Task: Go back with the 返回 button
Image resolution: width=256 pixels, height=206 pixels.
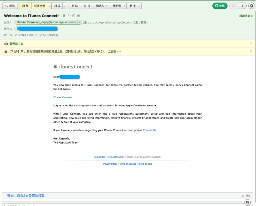Action: pyautogui.click(x=10, y=6)
